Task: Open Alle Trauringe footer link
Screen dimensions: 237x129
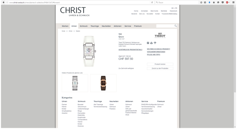Action: (x=98, y=105)
